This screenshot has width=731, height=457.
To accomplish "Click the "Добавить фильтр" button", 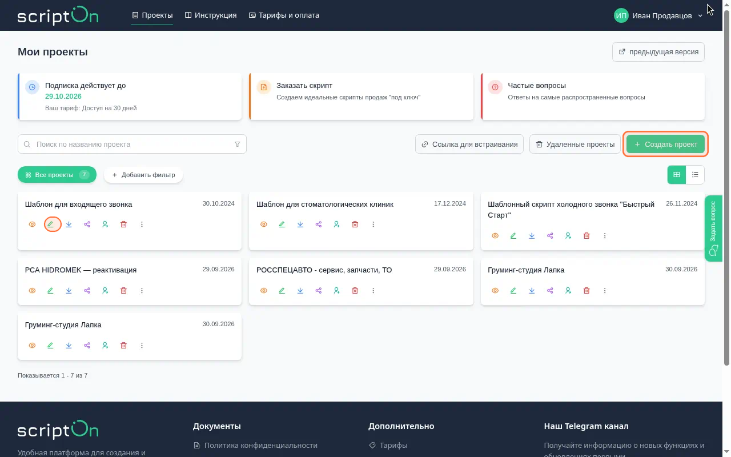I will pyautogui.click(x=143, y=175).
